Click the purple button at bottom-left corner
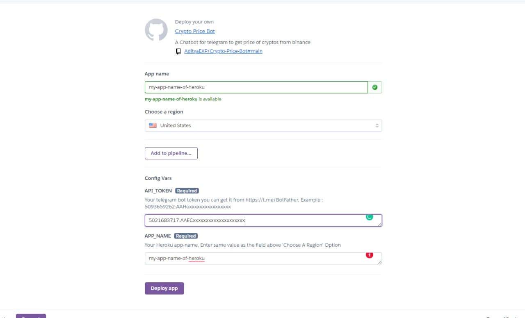 (30, 316)
